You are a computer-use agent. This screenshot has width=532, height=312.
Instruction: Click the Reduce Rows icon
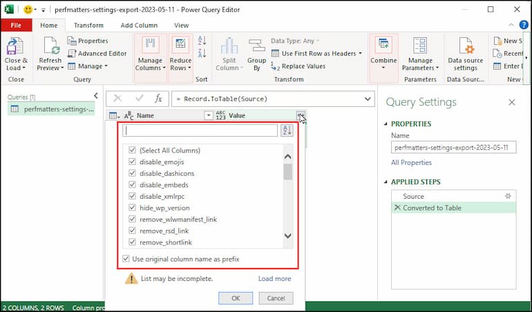point(180,46)
